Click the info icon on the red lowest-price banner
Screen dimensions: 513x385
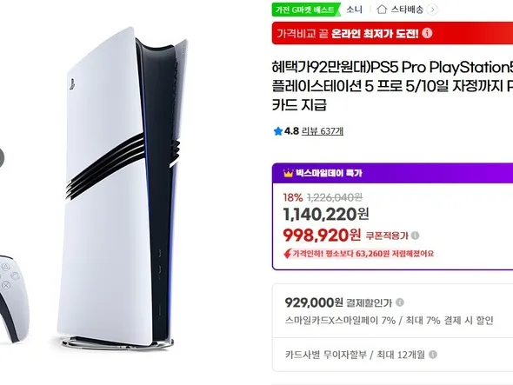[427, 33]
